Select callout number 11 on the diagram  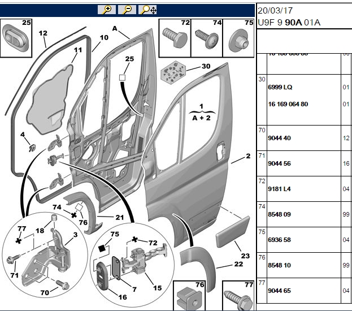point(78,50)
